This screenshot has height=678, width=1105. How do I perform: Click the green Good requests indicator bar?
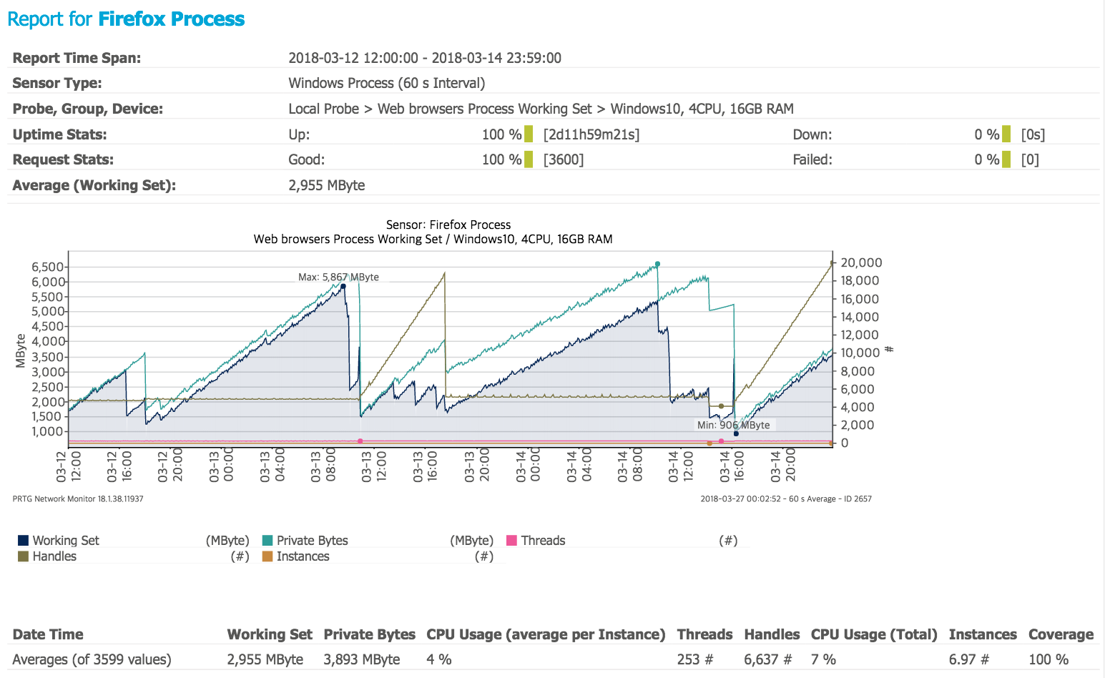(x=527, y=159)
